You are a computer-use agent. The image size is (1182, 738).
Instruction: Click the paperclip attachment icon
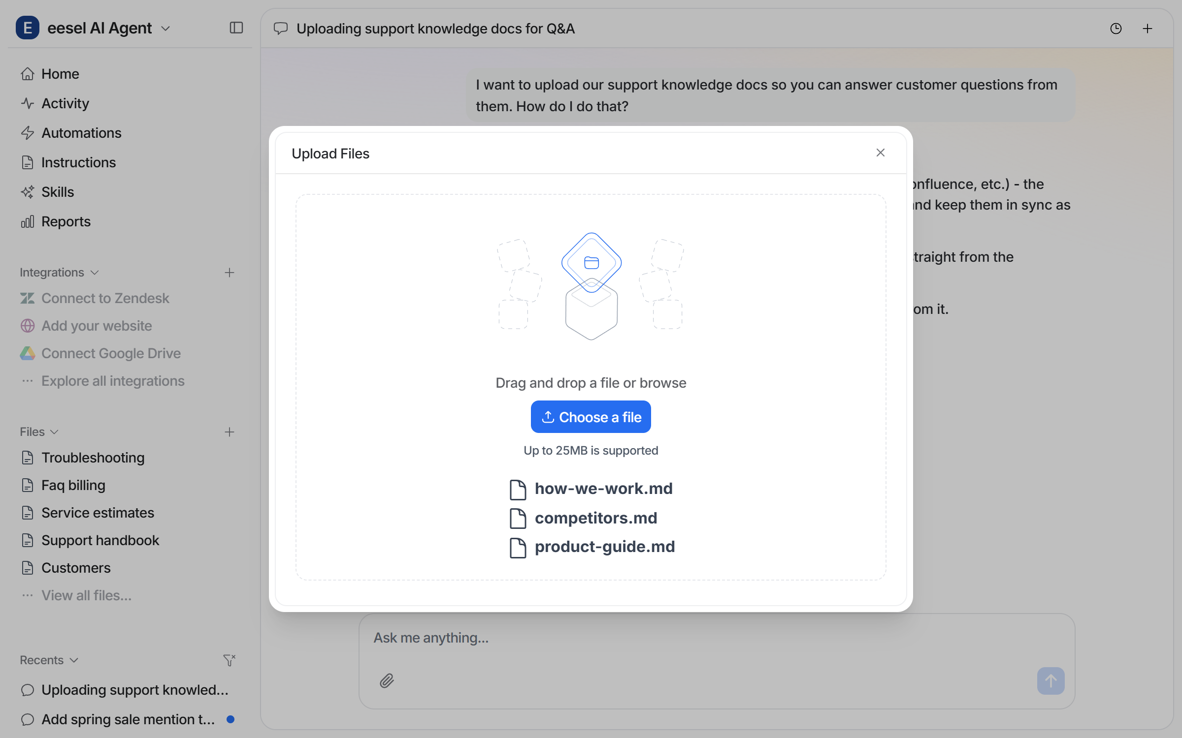pyautogui.click(x=387, y=681)
